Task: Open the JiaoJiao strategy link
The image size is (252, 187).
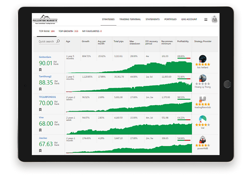Action: pos(43,137)
